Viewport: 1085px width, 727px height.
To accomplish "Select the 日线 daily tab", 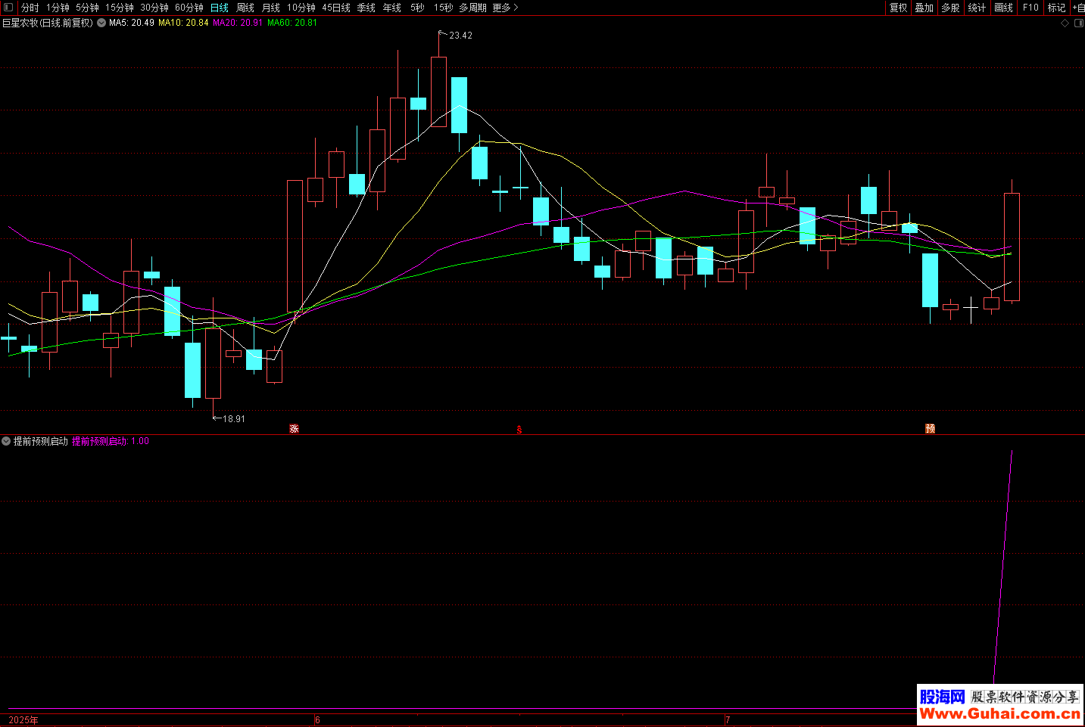I will (x=220, y=8).
